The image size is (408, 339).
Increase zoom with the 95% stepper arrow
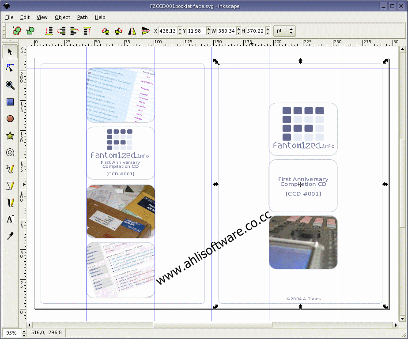24,331
